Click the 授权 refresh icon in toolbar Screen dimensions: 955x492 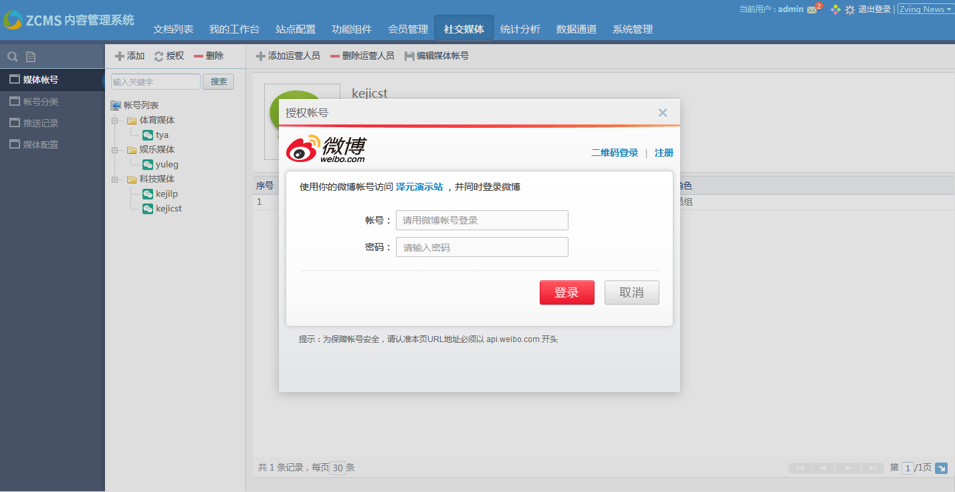click(158, 57)
